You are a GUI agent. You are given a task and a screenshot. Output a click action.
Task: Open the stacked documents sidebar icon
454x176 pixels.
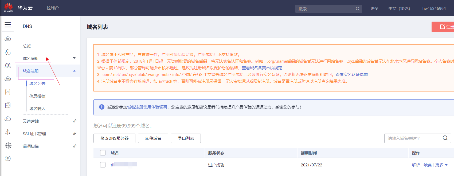pyautogui.click(x=8, y=105)
